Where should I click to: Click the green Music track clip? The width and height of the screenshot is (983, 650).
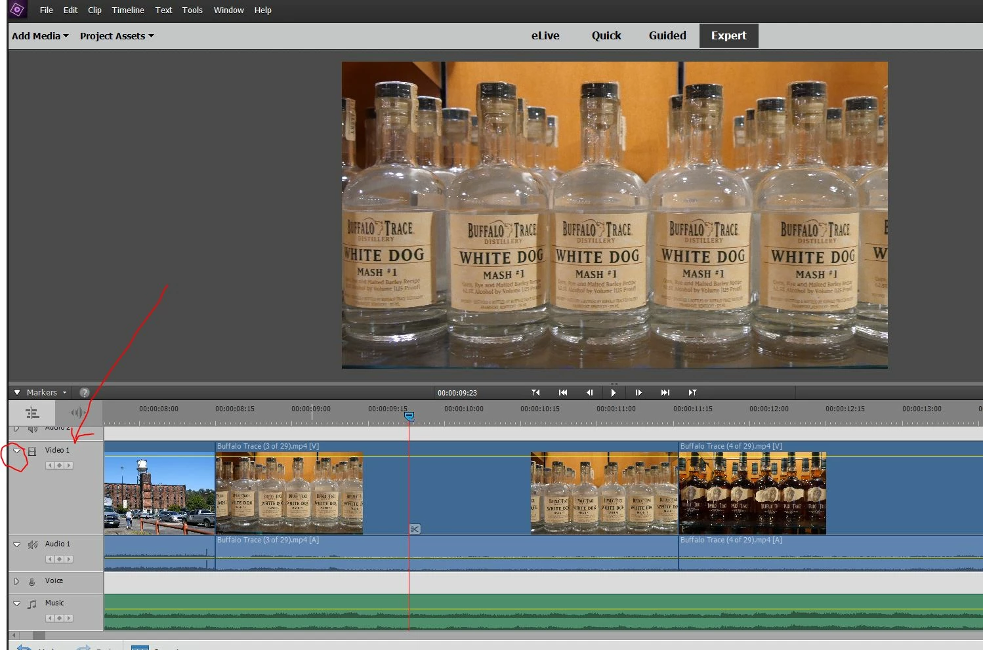(x=543, y=613)
